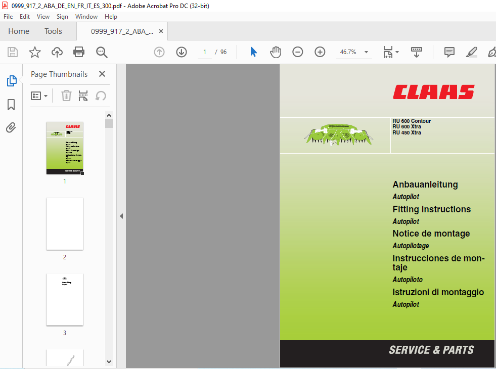Select page 3 thumbnail
496x369 pixels.
click(65, 299)
